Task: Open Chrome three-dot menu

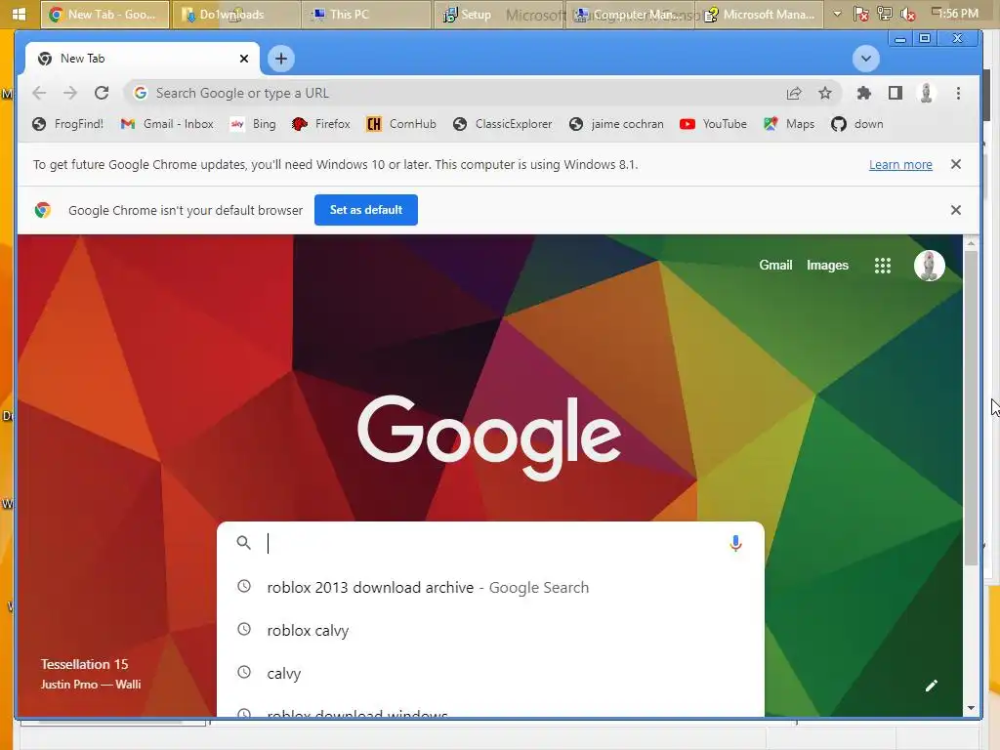Action: 958,93
